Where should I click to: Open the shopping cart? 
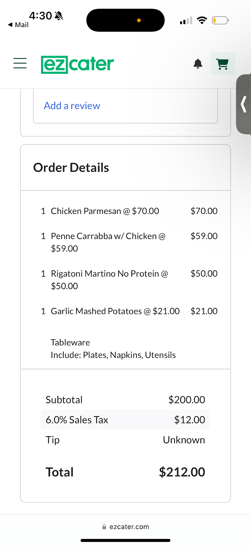pos(223,64)
